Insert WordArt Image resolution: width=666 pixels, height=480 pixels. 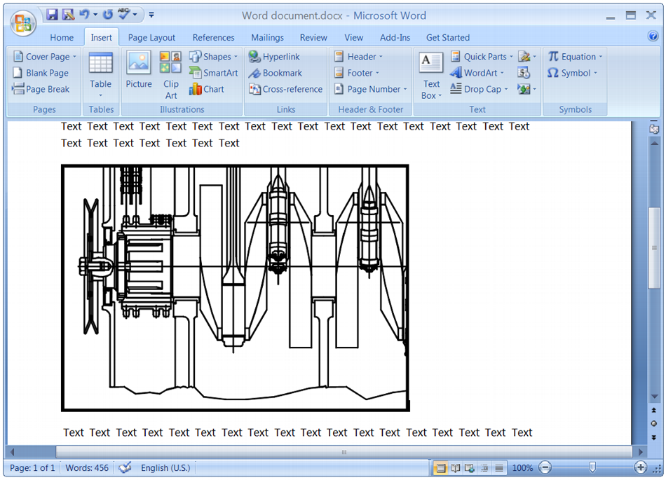pyautogui.click(x=477, y=72)
